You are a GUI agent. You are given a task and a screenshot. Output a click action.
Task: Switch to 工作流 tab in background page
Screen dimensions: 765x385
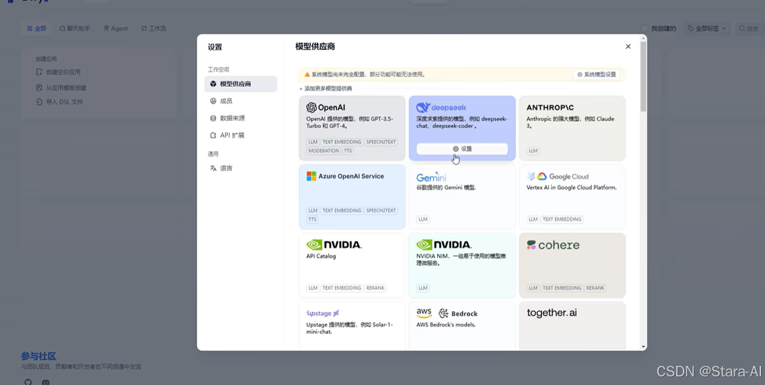coord(154,29)
